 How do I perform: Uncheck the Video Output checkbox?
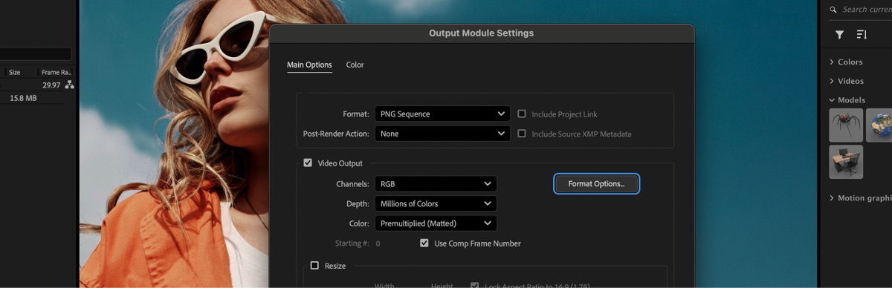308,163
